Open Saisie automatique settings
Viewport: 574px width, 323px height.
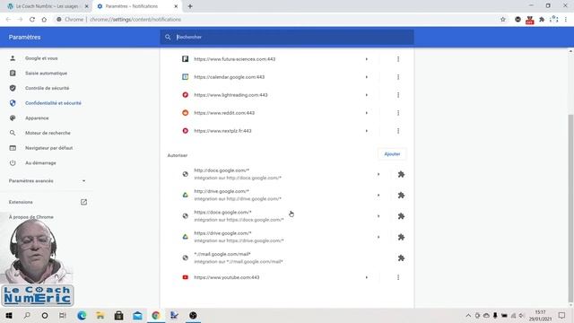coord(46,74)
